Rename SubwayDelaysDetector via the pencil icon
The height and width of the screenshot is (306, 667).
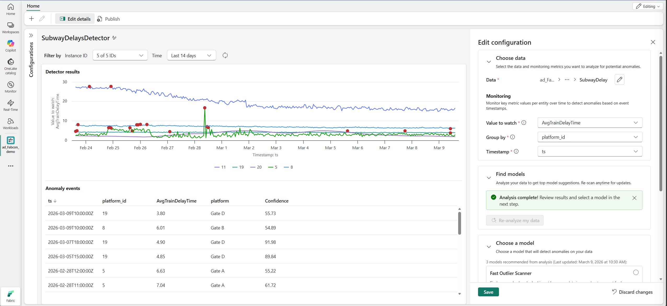(x=114, y=38)
